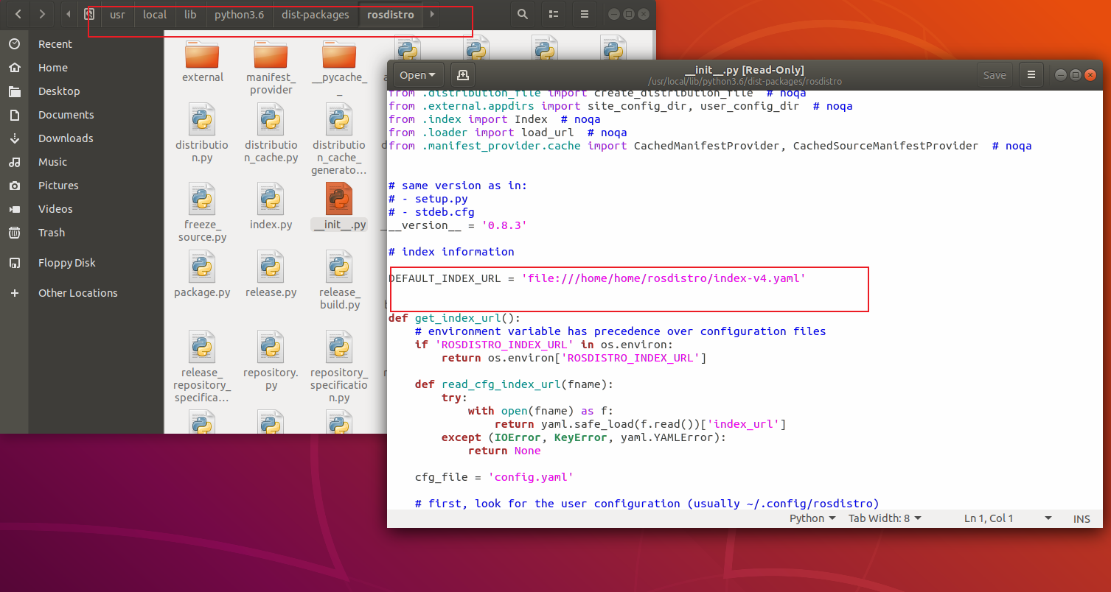Click the dist-packages path segment
1111x592 pixels.
pyautogui.click(x=316, y=14)
